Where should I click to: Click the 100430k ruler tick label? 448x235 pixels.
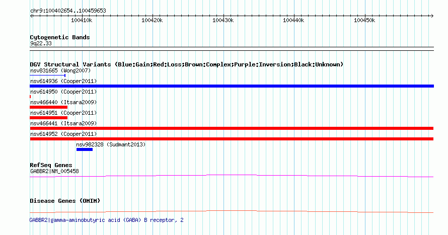tap(223, 20)
